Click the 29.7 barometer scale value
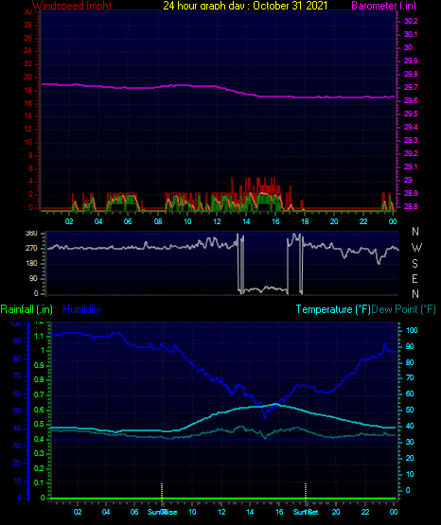 pos(411,87)
